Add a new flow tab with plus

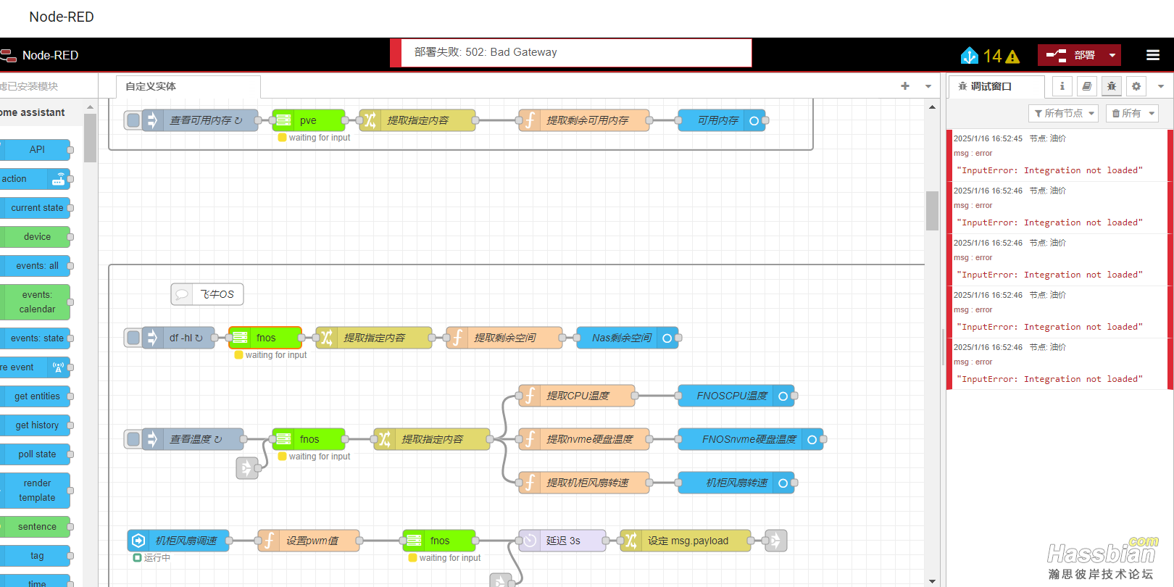pyautogui.click(x=905, y=86)
